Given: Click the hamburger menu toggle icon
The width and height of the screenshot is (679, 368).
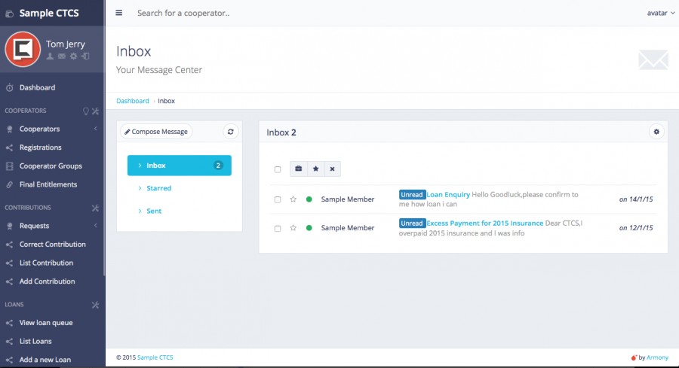Looking at the screenshot, I should (119, 13).
